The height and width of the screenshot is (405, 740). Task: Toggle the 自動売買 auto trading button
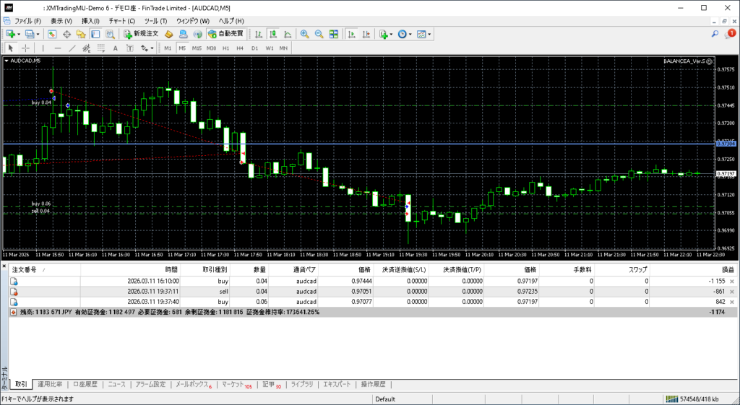tap(225, 34)
